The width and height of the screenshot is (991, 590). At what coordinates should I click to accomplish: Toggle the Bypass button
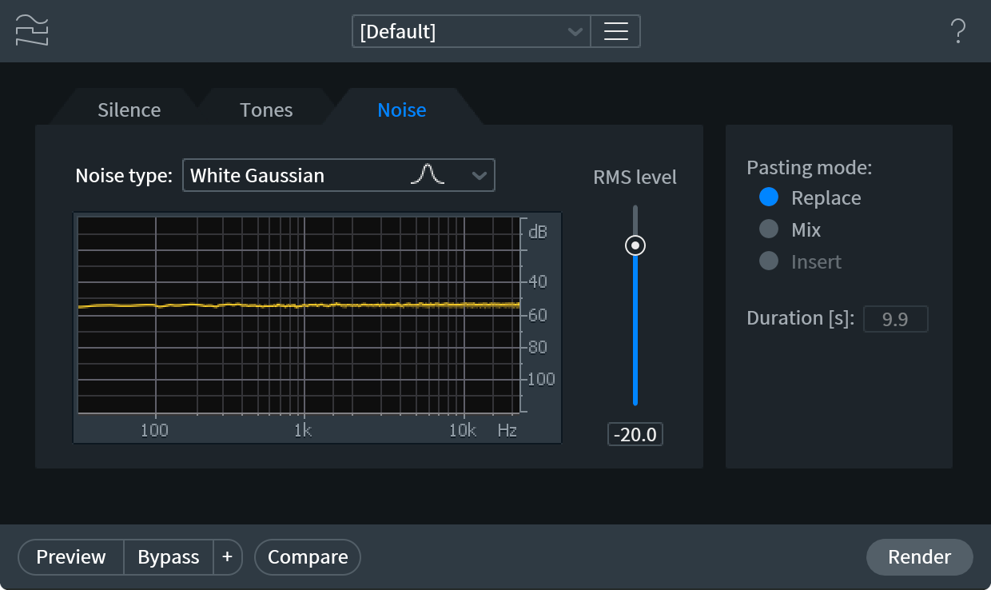169,557
